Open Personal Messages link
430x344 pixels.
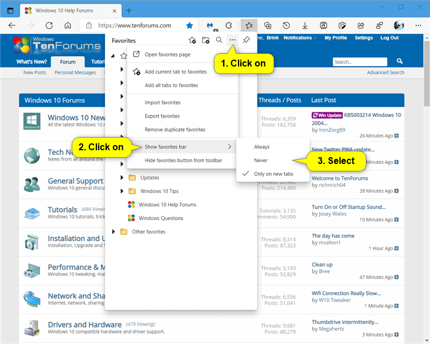(75, 72)
